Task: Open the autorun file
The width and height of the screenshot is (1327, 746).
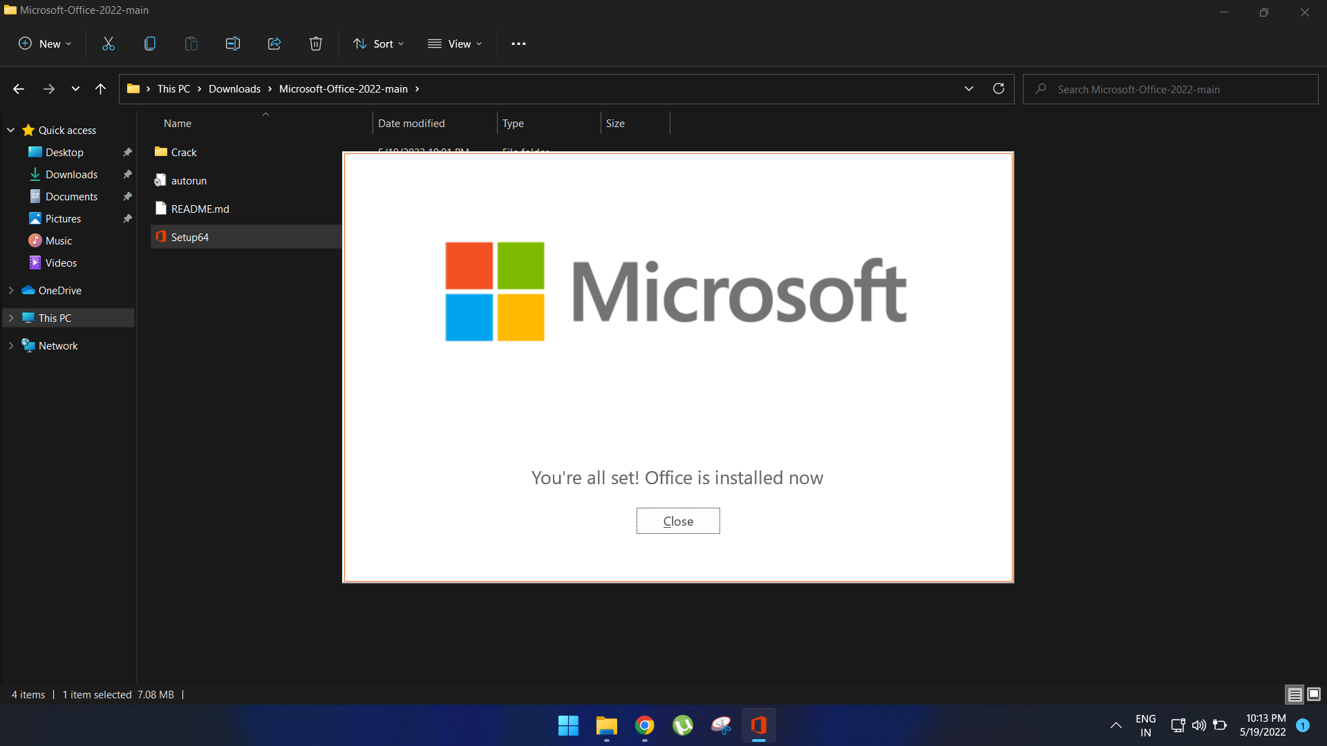Action: (188, 180)
